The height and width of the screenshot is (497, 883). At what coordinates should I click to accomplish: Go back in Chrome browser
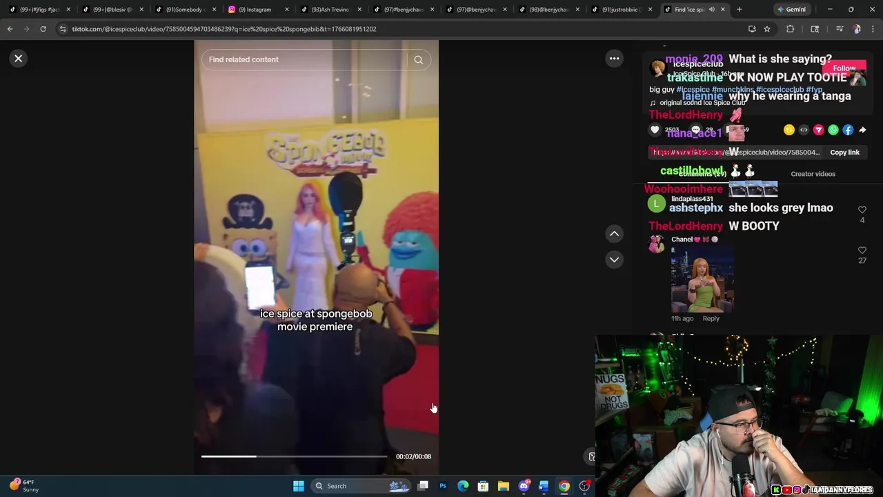(10, 29)
